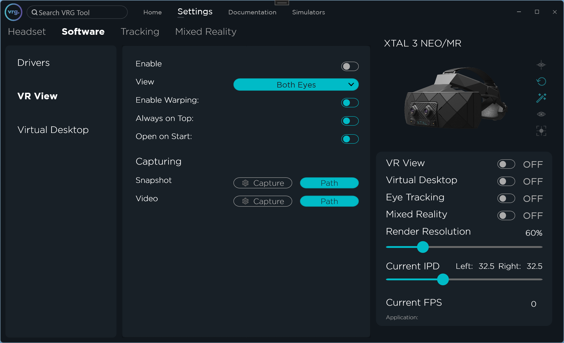Select VR View in the sidebar

tap(37, 96)
